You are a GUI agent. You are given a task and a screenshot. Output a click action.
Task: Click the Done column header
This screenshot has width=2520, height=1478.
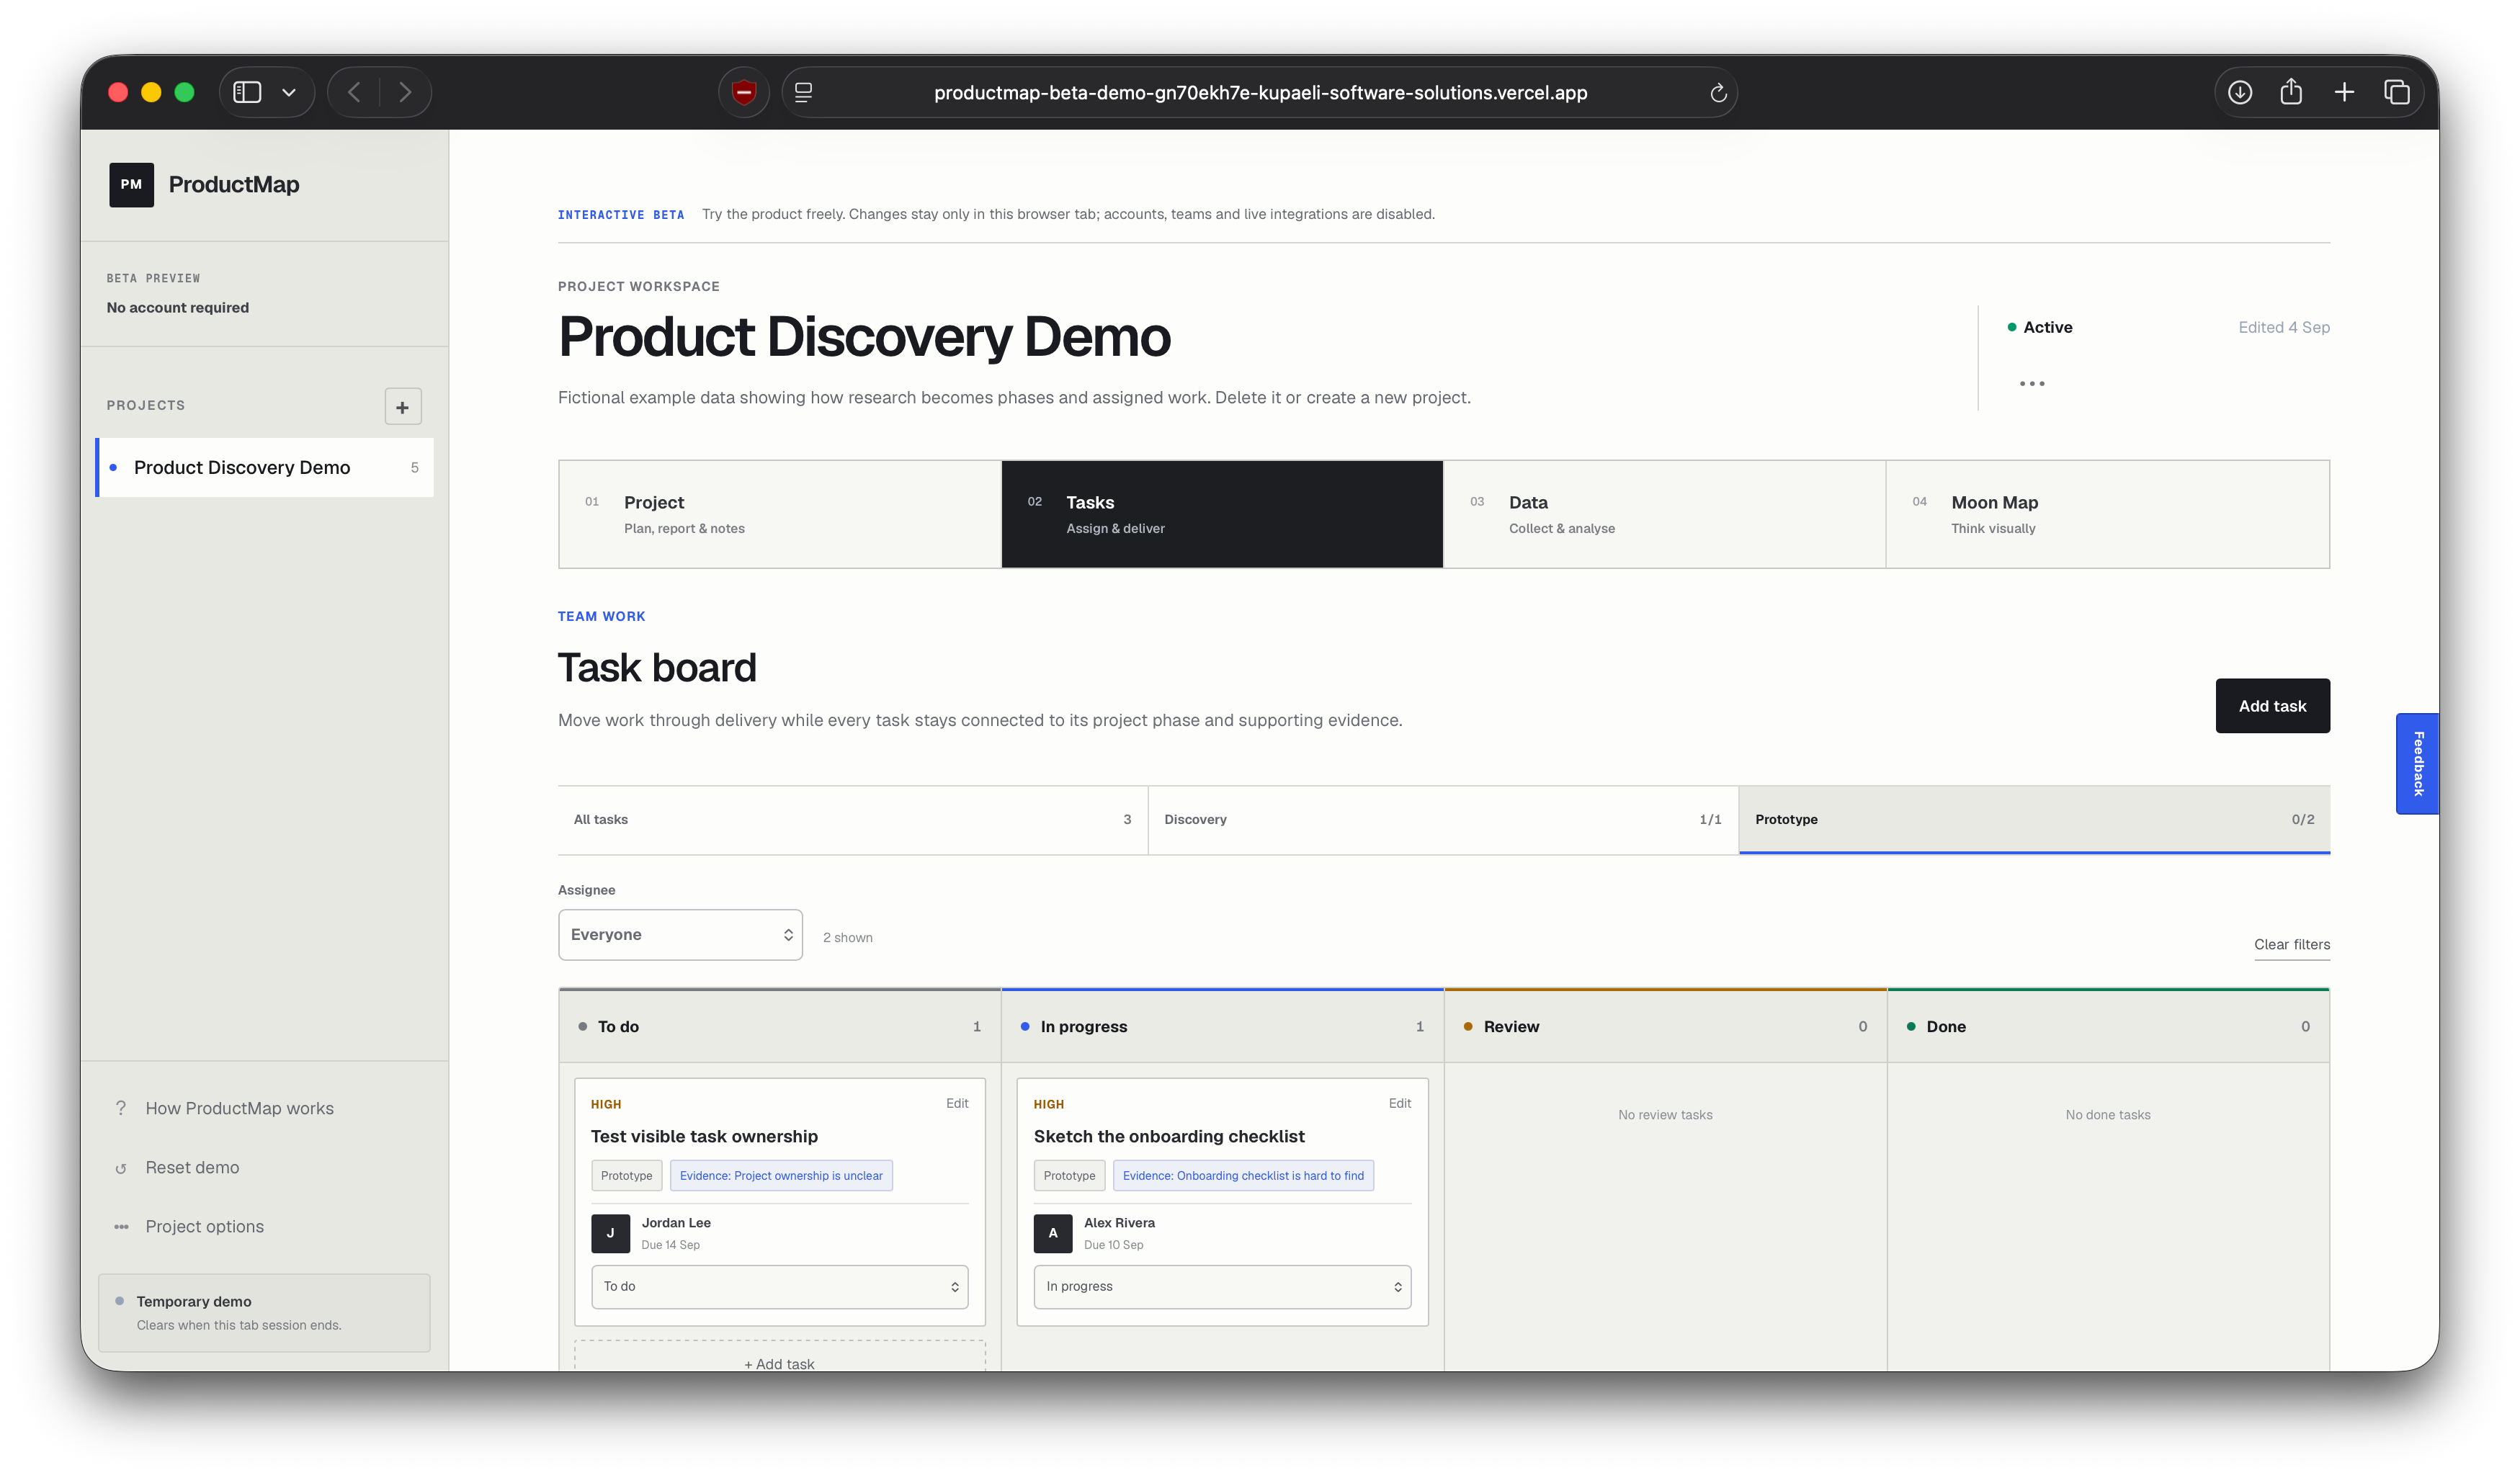pyautogui.click(x=2108, y=1027)
